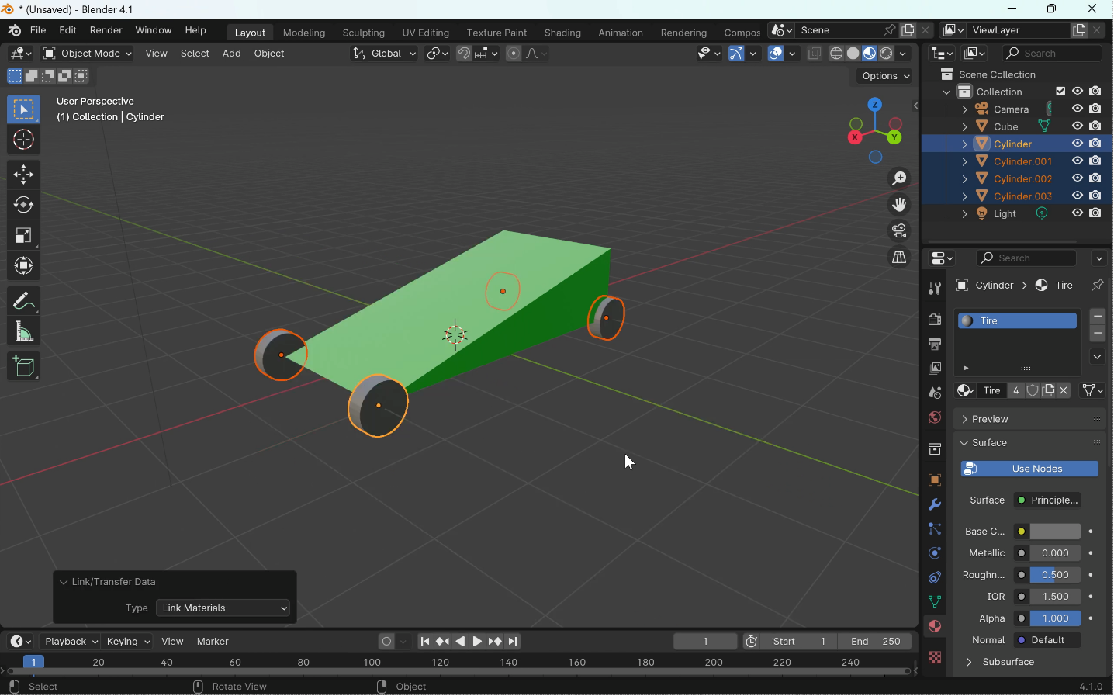
Task: Open the Options dropdown in viewport
Action: click(x=886, y=76)
